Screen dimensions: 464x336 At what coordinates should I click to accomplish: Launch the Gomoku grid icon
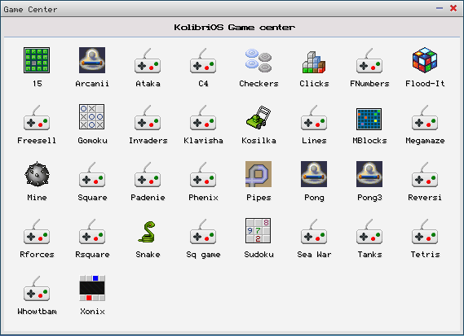pos(92,117)
